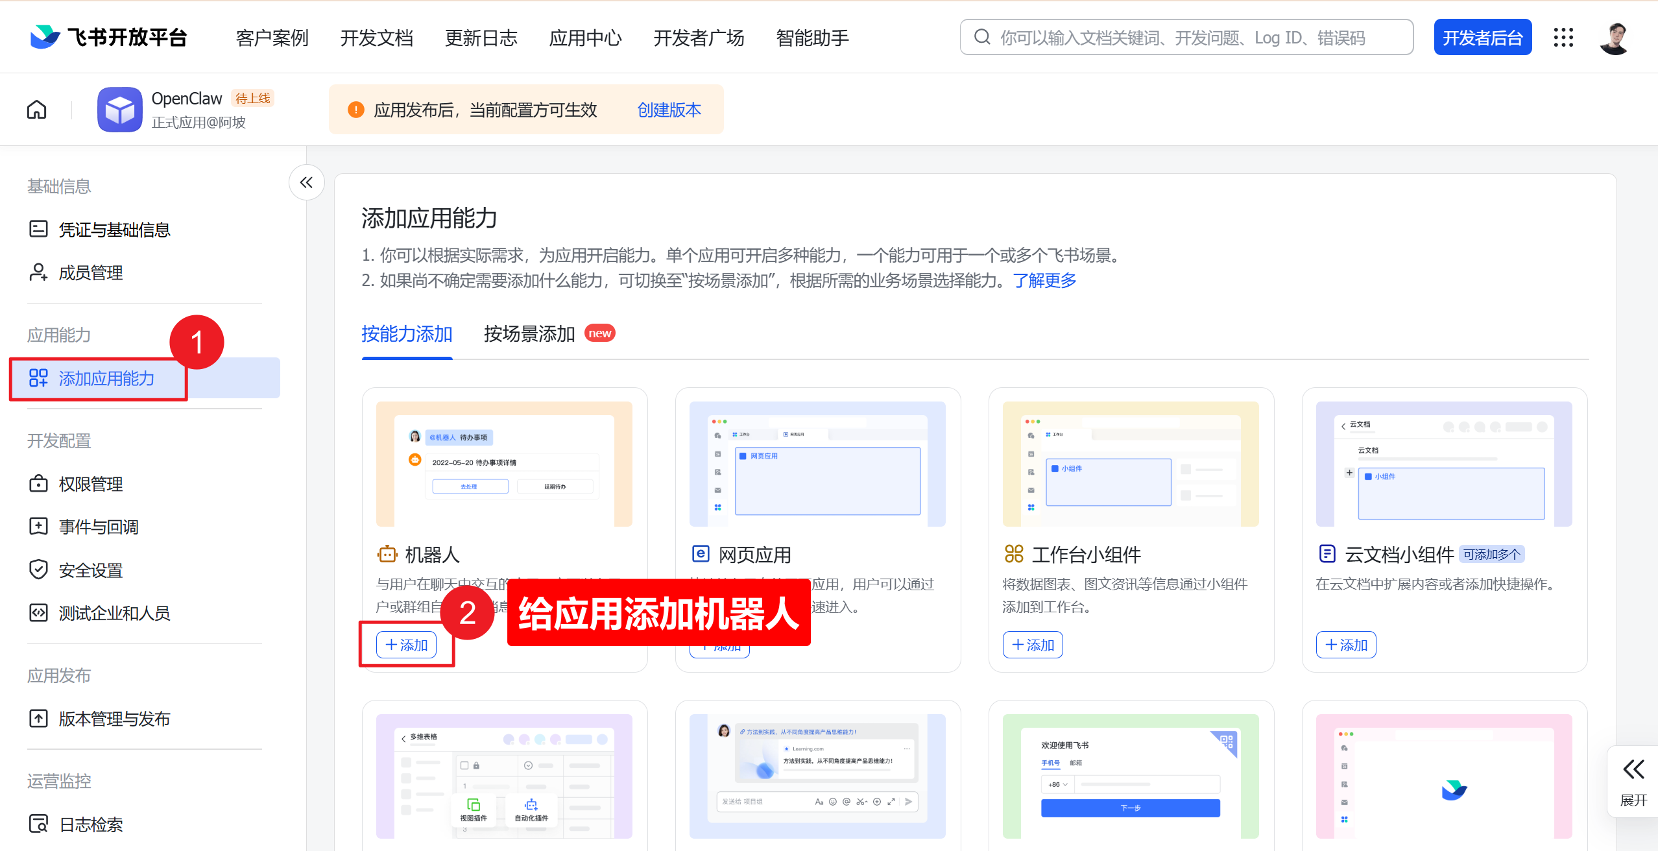Image resolution: width=1658 pixels, height=851 pixels.
Task: Open the 开发文档 menu item
Action: coord(377,38)
